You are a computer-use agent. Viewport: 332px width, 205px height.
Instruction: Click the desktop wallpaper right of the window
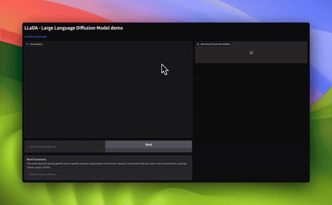click(321, 104)
